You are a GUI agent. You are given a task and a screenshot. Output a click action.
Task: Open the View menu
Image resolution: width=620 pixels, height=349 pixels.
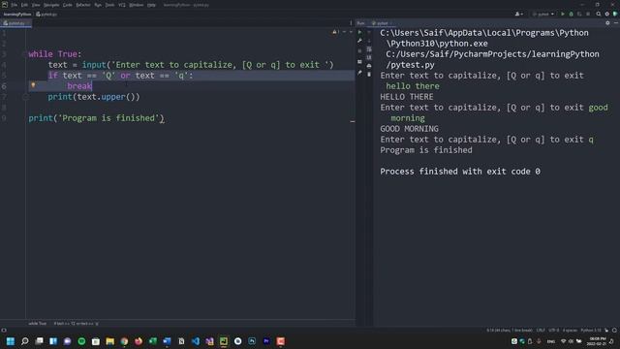[x=36, y=5]
